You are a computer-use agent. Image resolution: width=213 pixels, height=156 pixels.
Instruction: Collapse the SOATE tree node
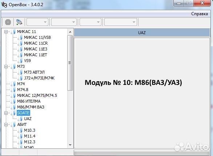coord(6,113)
